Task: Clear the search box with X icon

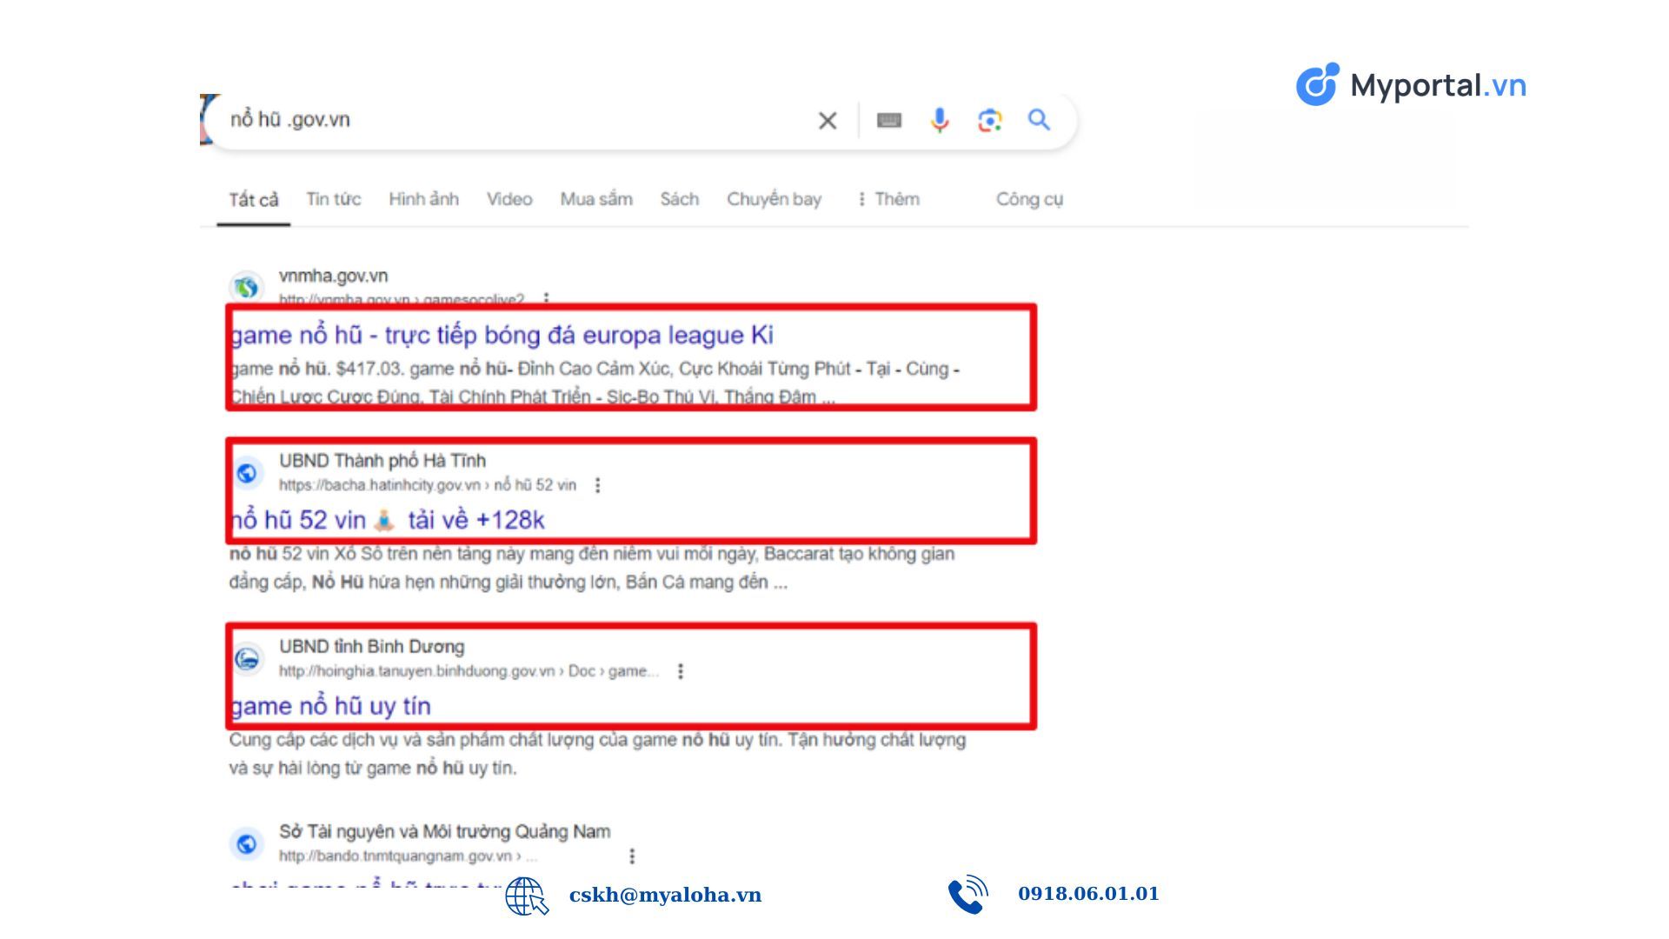Action: (x=827, y=121)
